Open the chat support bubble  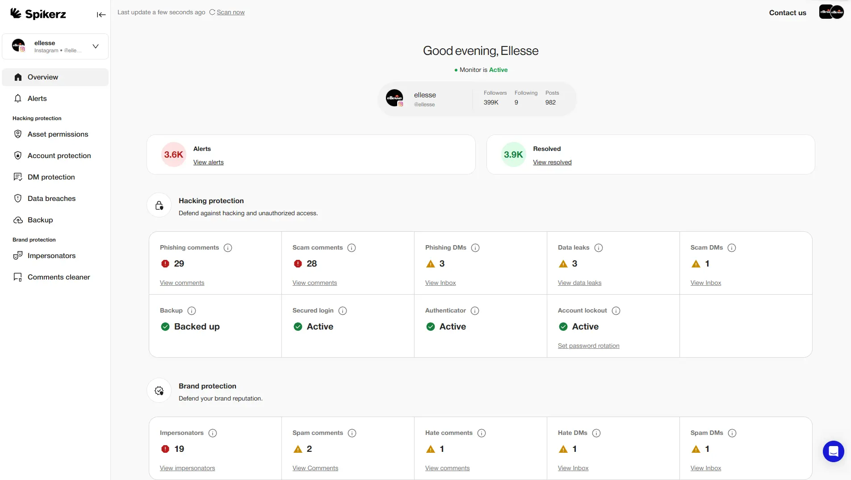pyautogui.click(x=833, y=451)
